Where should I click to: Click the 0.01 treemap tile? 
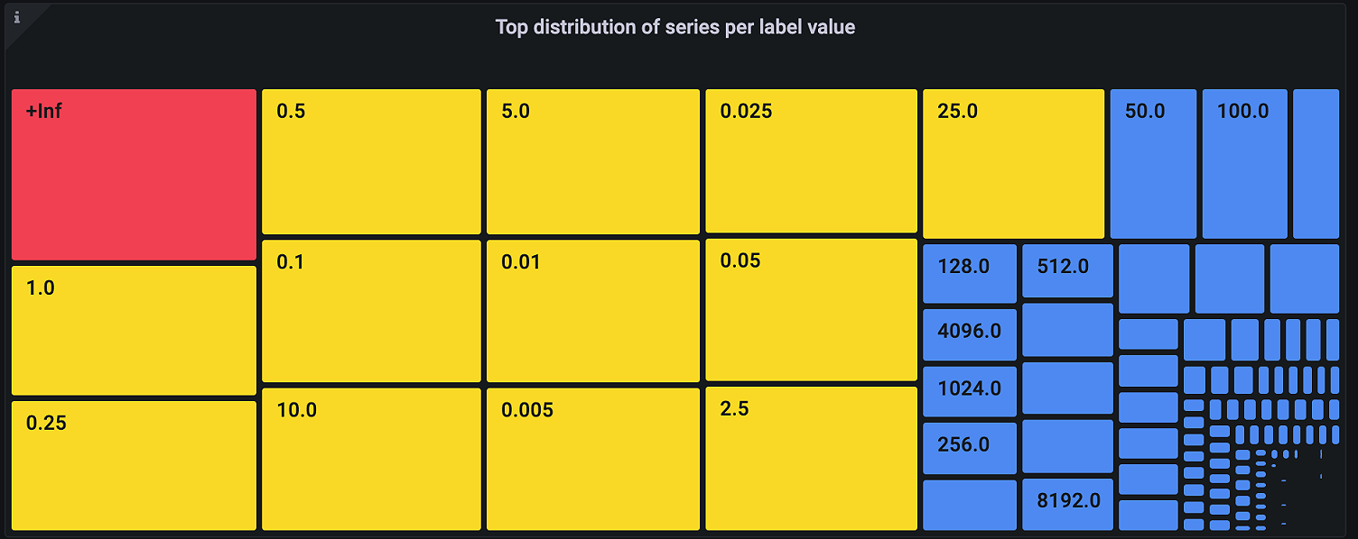tap(592, 311)
